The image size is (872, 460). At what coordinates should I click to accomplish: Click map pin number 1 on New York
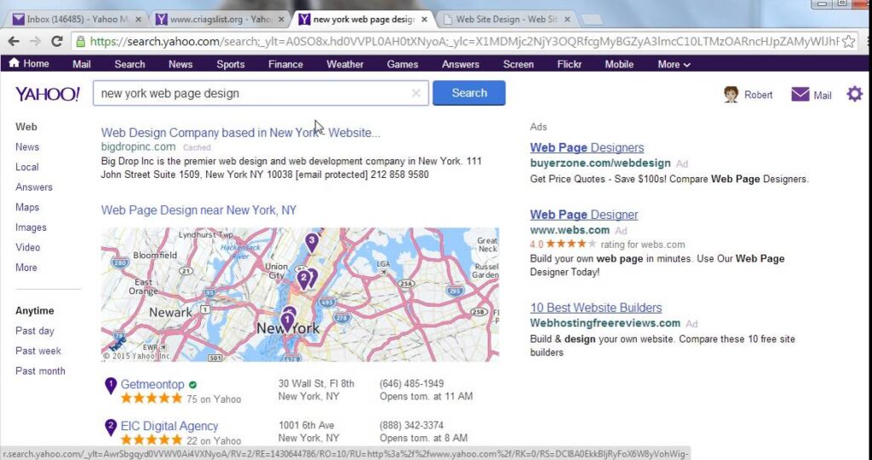coord(287,321)
